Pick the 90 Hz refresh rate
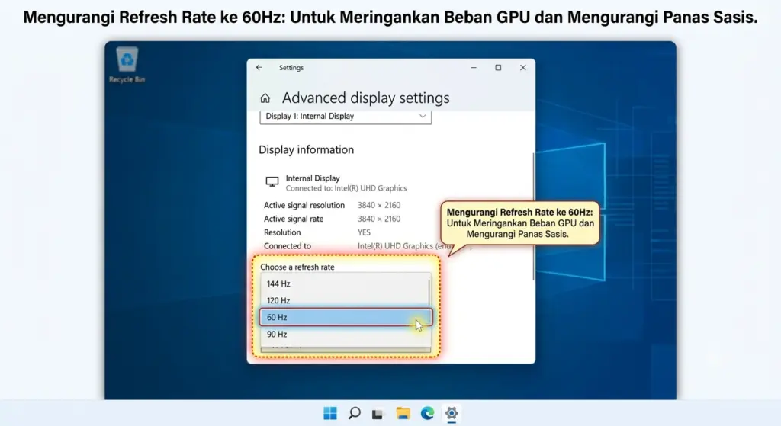The image size is (781, 426). click(345, 334)
